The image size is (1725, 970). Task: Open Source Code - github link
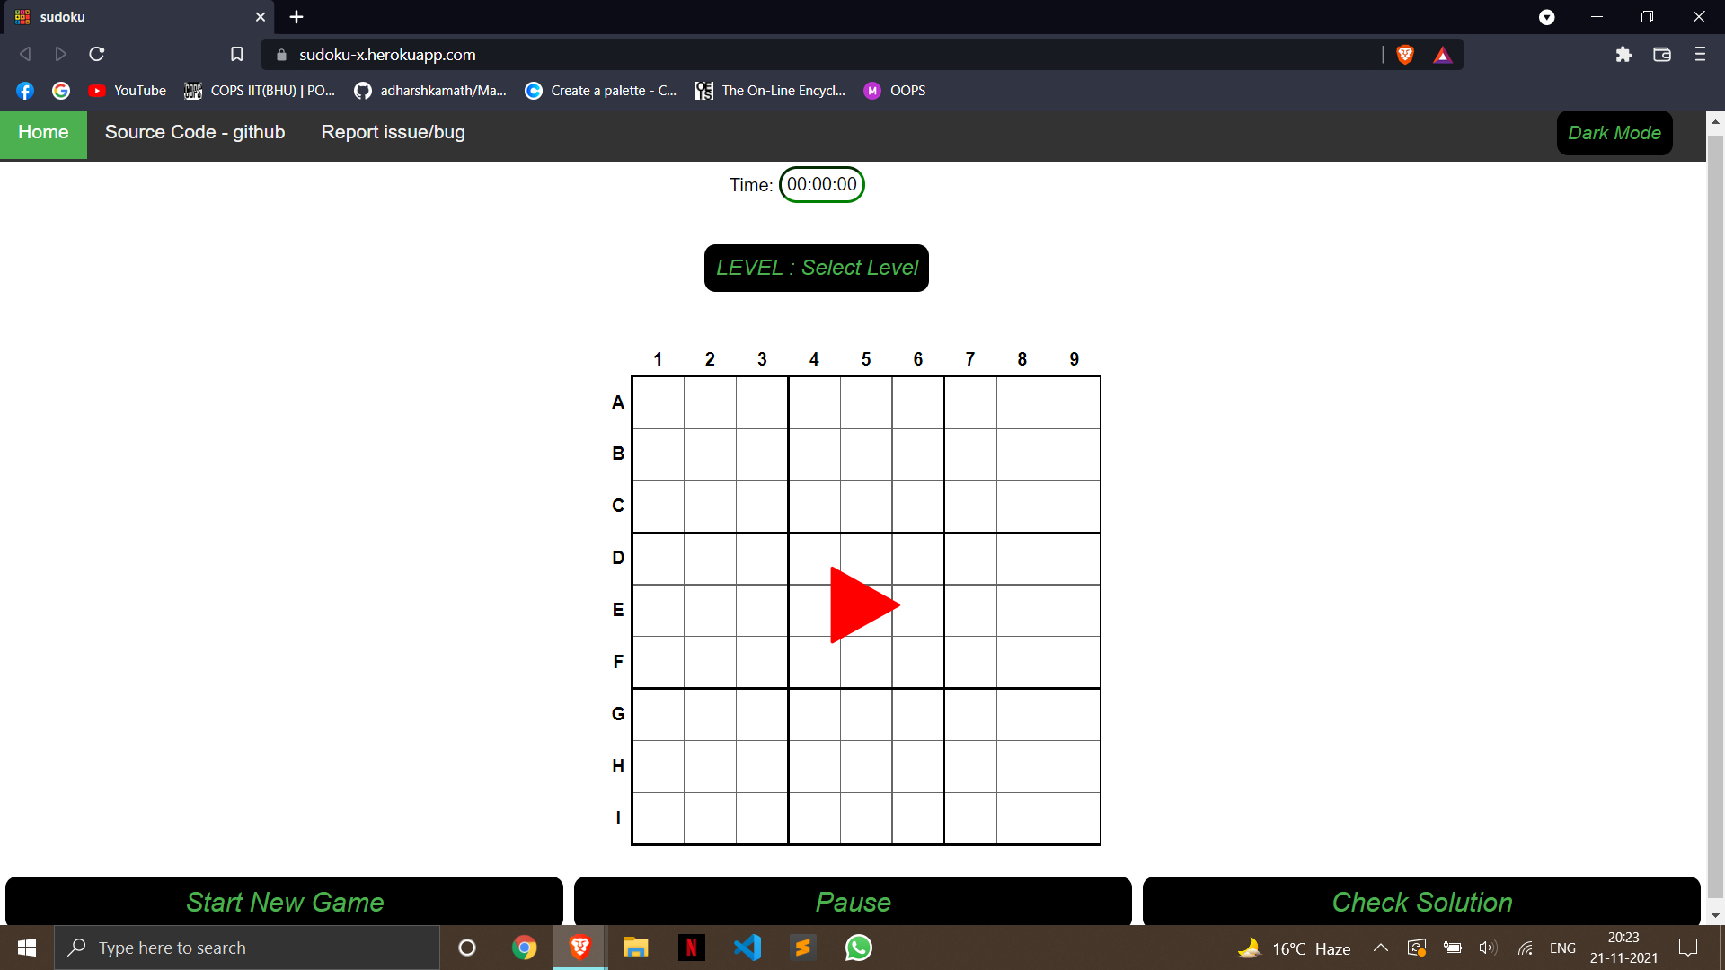pyautogui.click(x=195, y=133)
